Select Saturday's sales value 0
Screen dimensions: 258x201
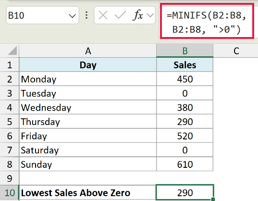coord(184,150)
